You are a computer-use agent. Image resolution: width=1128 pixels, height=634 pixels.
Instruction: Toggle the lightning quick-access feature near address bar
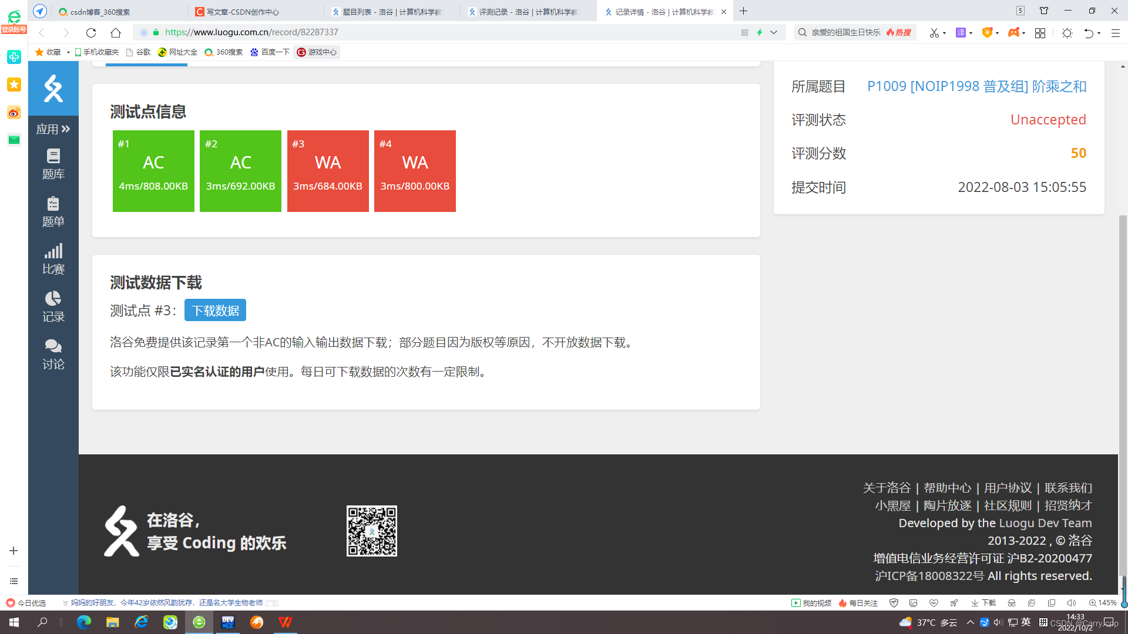pyautogui.click(x=760, y=32)
